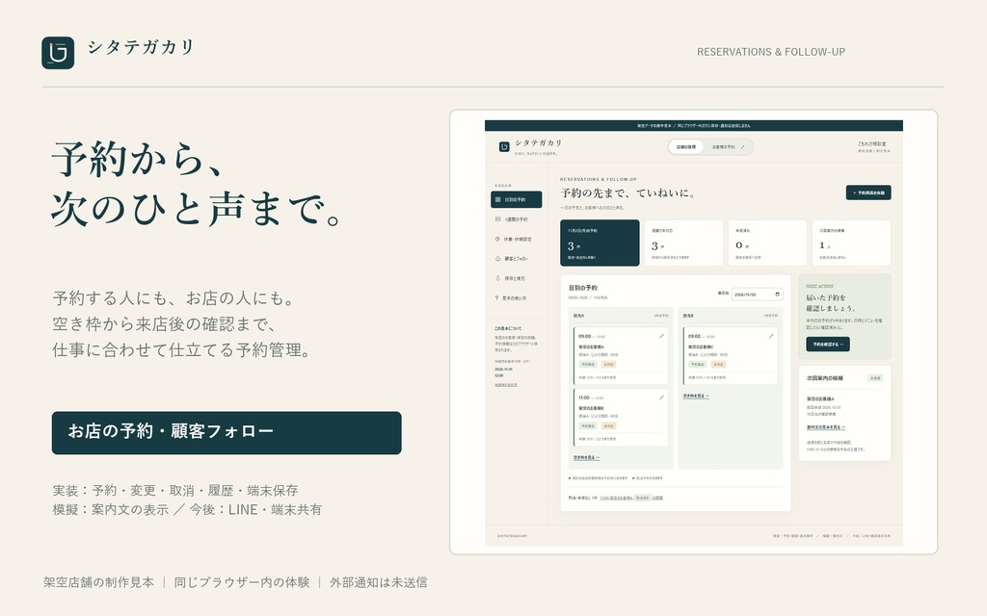Click the line 実装：予約・変更・取消・履歴・端末保存
The height and width of the screenshot is (616, 987).
click(x=175, y=490)
